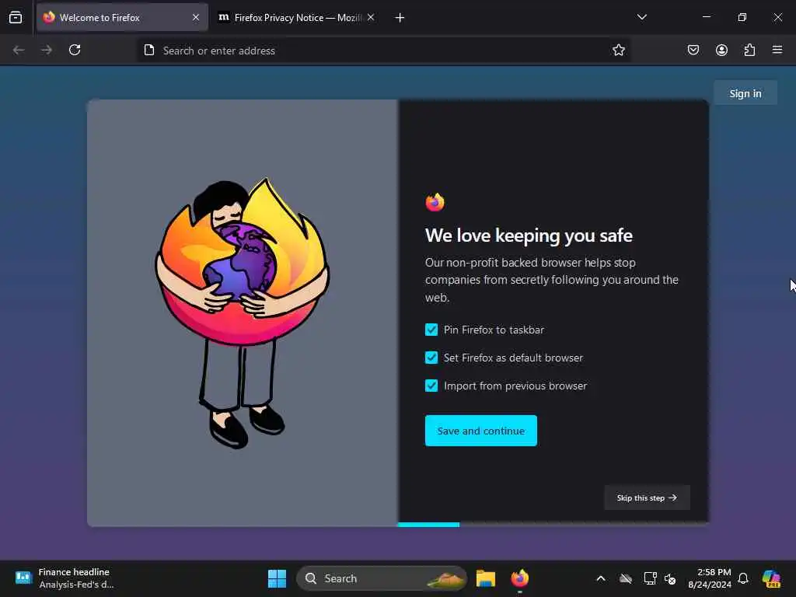
Task: Uncheck Pin Firefox to taskbar
Action: pos(431,330)
